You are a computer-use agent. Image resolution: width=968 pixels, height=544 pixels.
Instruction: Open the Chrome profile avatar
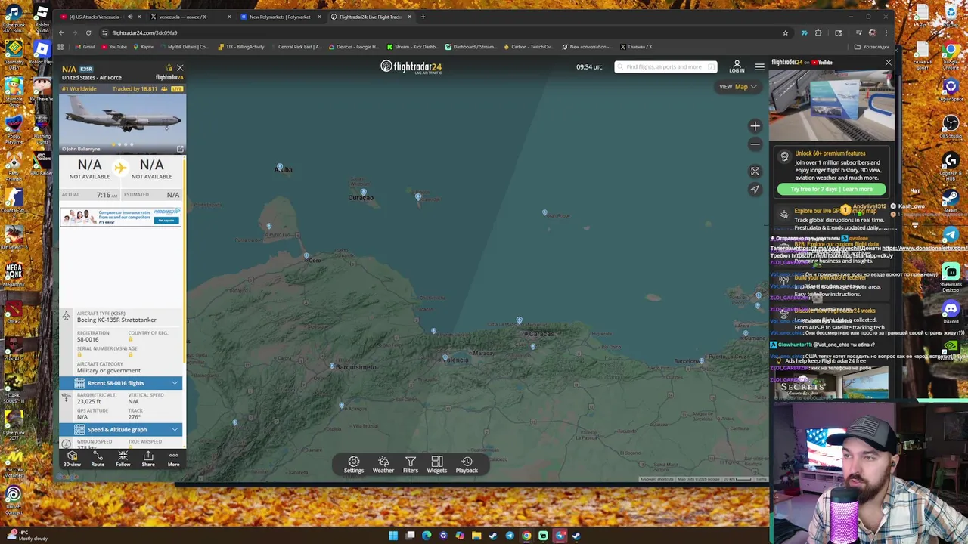coord(872,32)
